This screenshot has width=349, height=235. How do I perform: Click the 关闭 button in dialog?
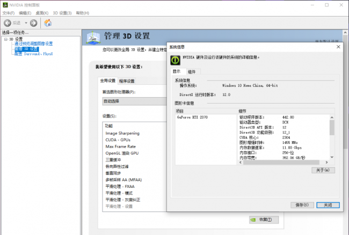pyautogui.click(x=328, y=205)
